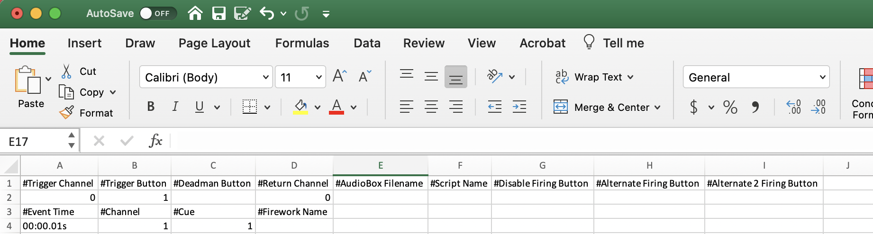This screenshot has height=234, width=873.
Task: Click the Undo arrow icon
Action: click(267, 13)
